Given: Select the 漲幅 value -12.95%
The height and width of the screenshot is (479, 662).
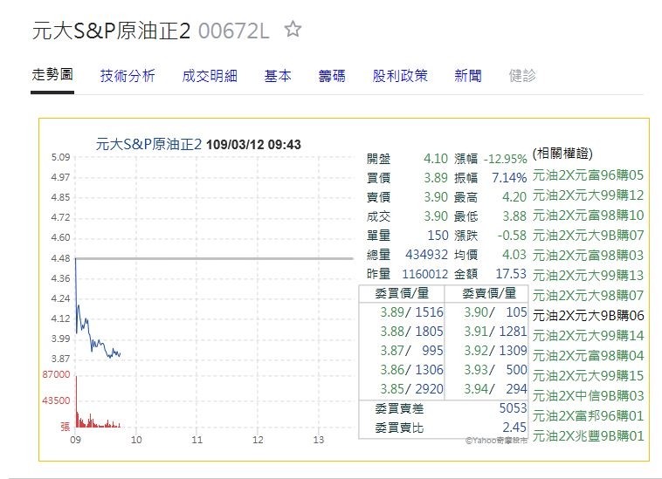Looking at the screenshot, I should [x=505, y=159].
